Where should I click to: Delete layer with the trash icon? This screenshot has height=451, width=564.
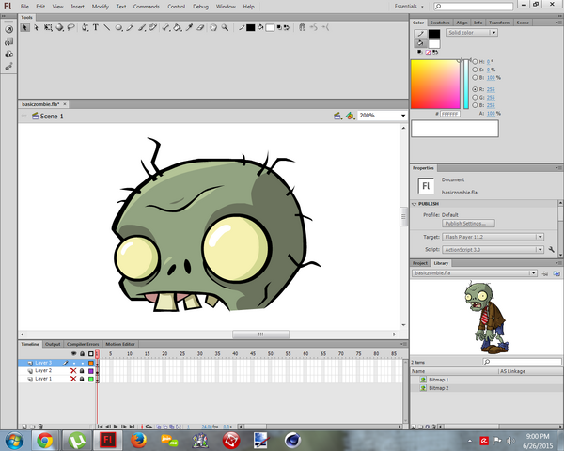(40, 427)
